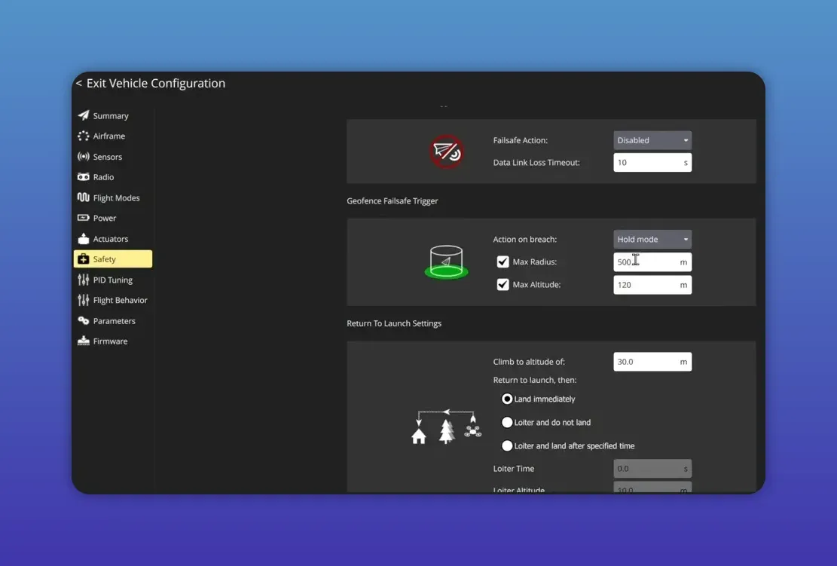Click Exit Vehicle Configuration

(x=151, y=83)
